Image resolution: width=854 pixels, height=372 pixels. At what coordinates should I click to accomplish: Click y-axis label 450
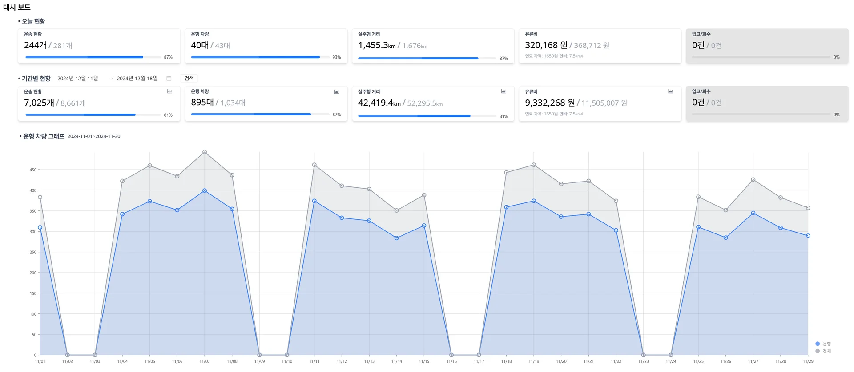tap(33, 170)
